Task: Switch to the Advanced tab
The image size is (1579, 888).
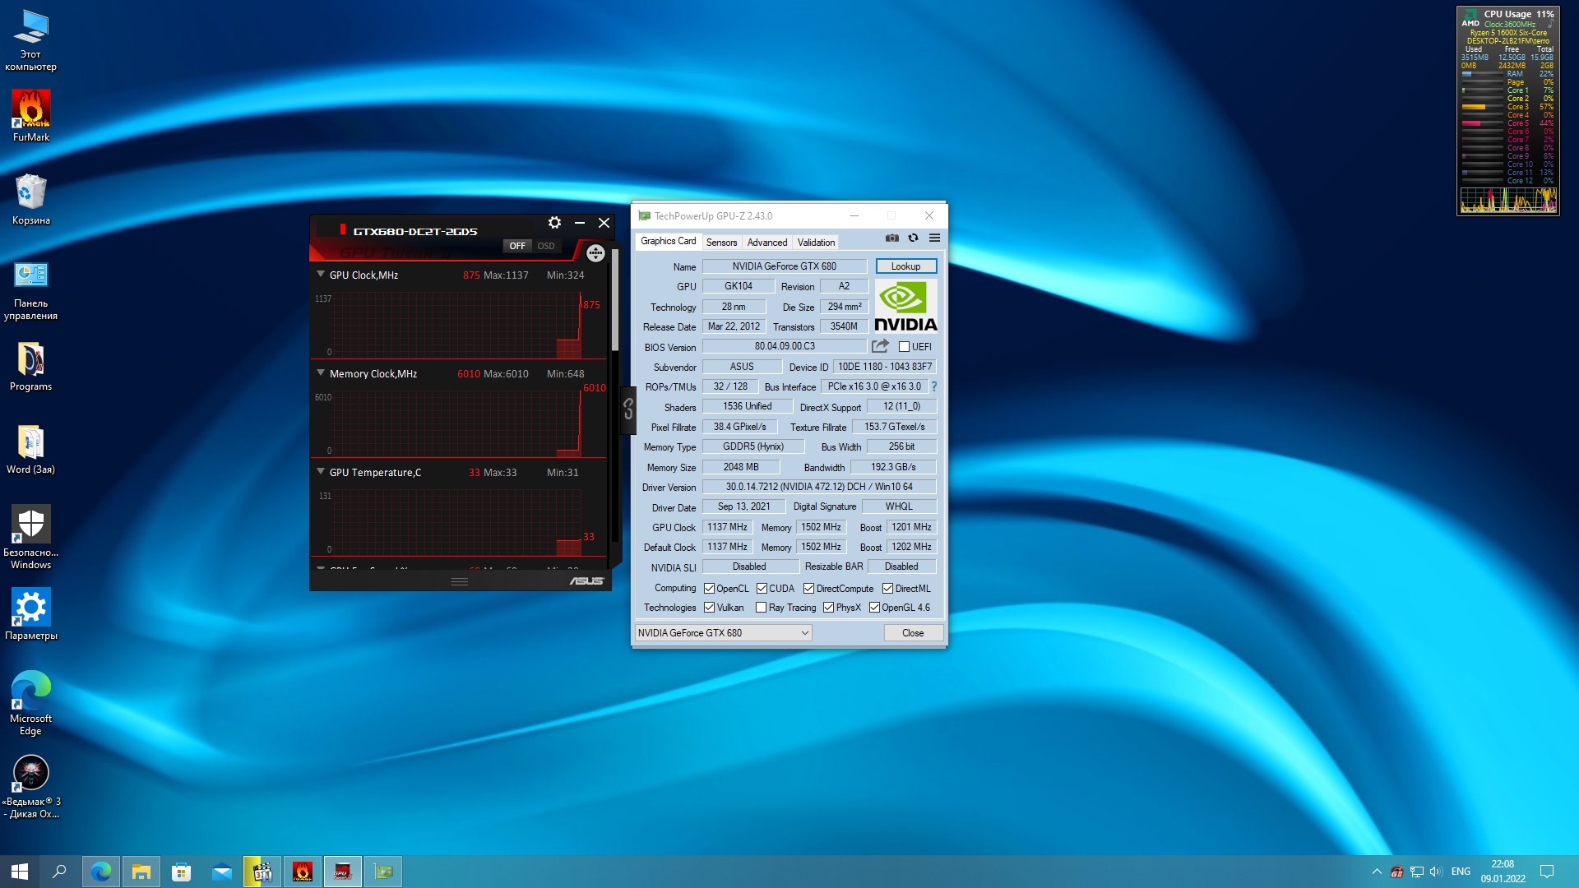Action: point(766,242)
